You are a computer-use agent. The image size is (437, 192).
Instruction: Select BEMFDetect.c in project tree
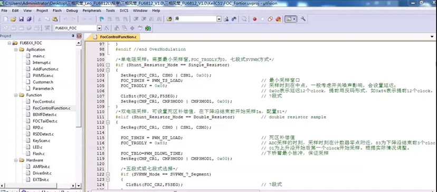[x=44, y=114]
